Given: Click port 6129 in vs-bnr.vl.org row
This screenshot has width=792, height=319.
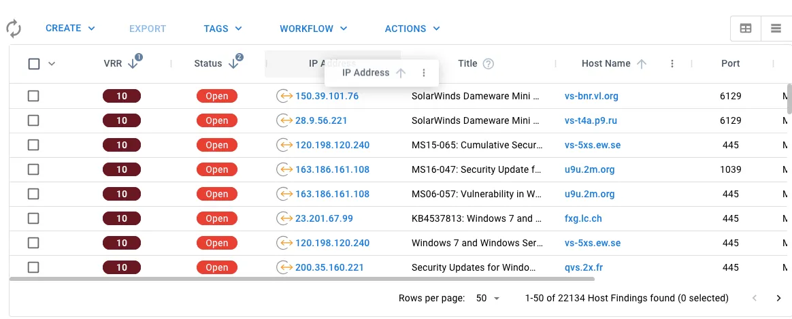Looking at the screenshot, I should (730, 96).
